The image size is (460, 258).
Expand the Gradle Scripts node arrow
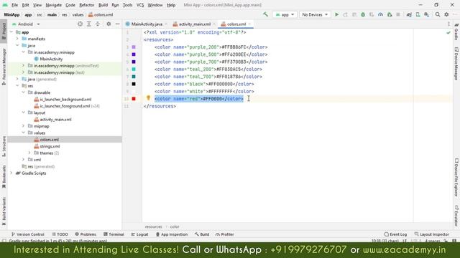[11, 173]
